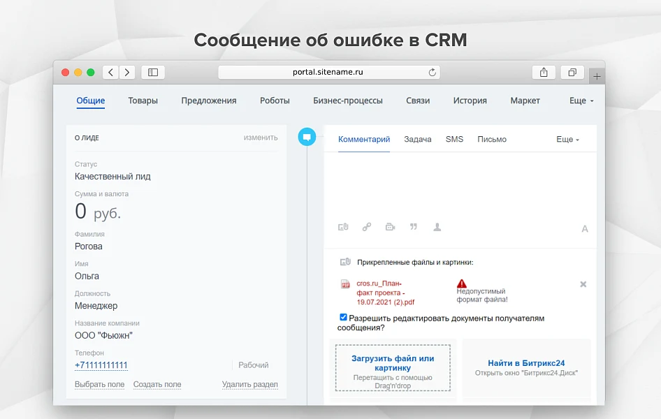Click the 'О ЛИДЕ' section heading
Viewport: 661px width, 419px height.
pyautogui.click(x=87, y=138)
